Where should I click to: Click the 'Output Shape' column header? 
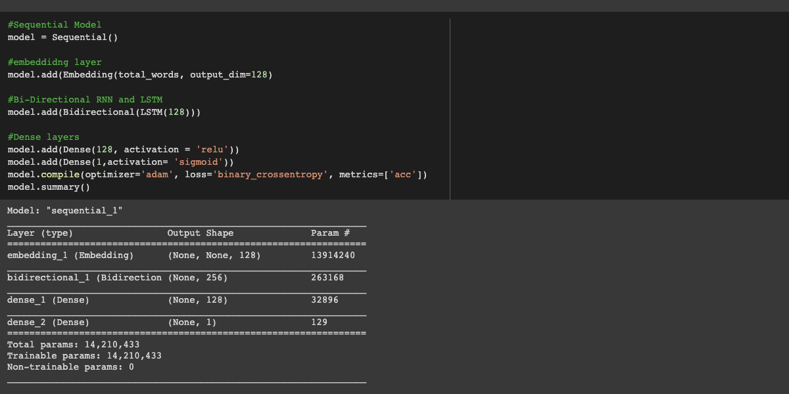click(x=201, y=233)
